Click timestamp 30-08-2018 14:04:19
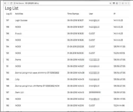This screenshot has height=112, width=133. tap(76, 79)
